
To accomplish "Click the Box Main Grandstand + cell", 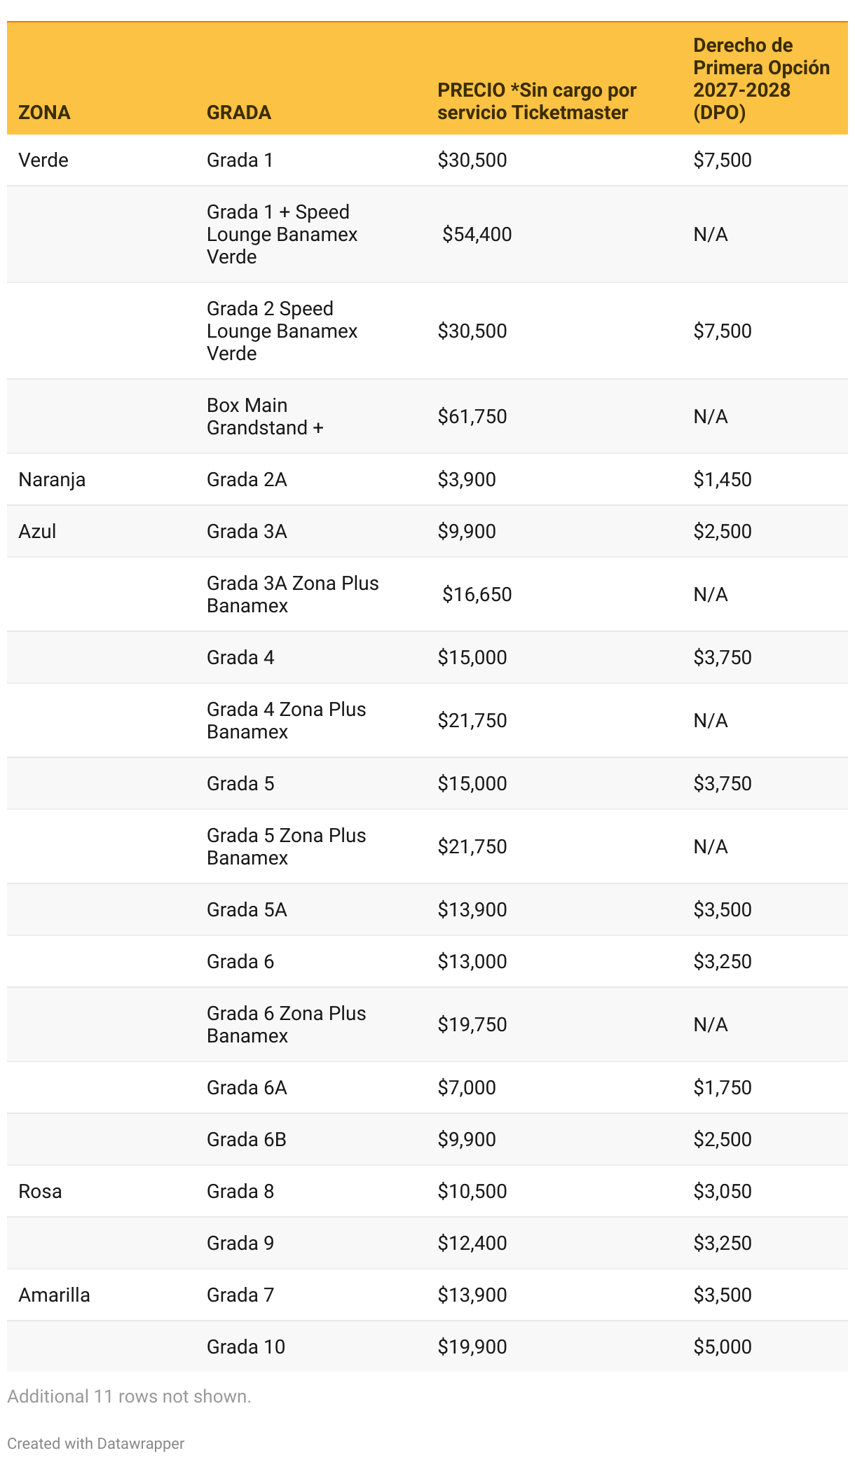I will pyautogui.click(x=265, y=416).
